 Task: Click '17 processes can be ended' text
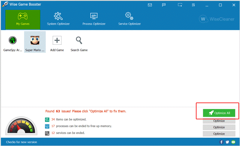coord(82,126)
